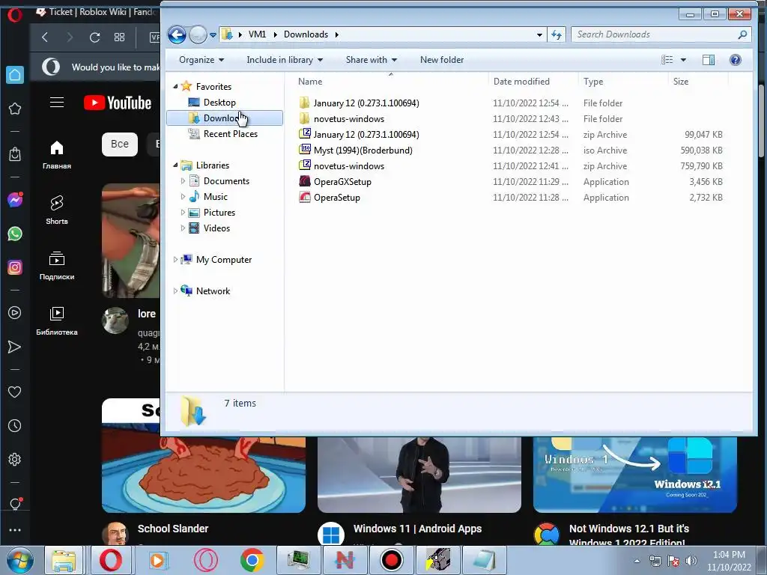This screenshot has width=767, height=575.
Task: Open Google Chrome from the taskbar
Action: [x=252, y=560]
